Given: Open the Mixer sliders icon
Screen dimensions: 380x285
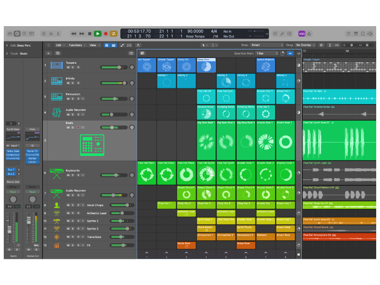Looking at the screenshot, I should pos(51,34).
